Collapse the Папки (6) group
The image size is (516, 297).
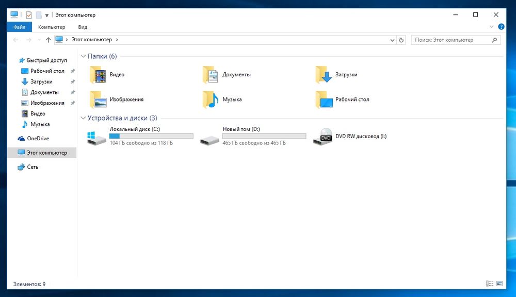83,56
